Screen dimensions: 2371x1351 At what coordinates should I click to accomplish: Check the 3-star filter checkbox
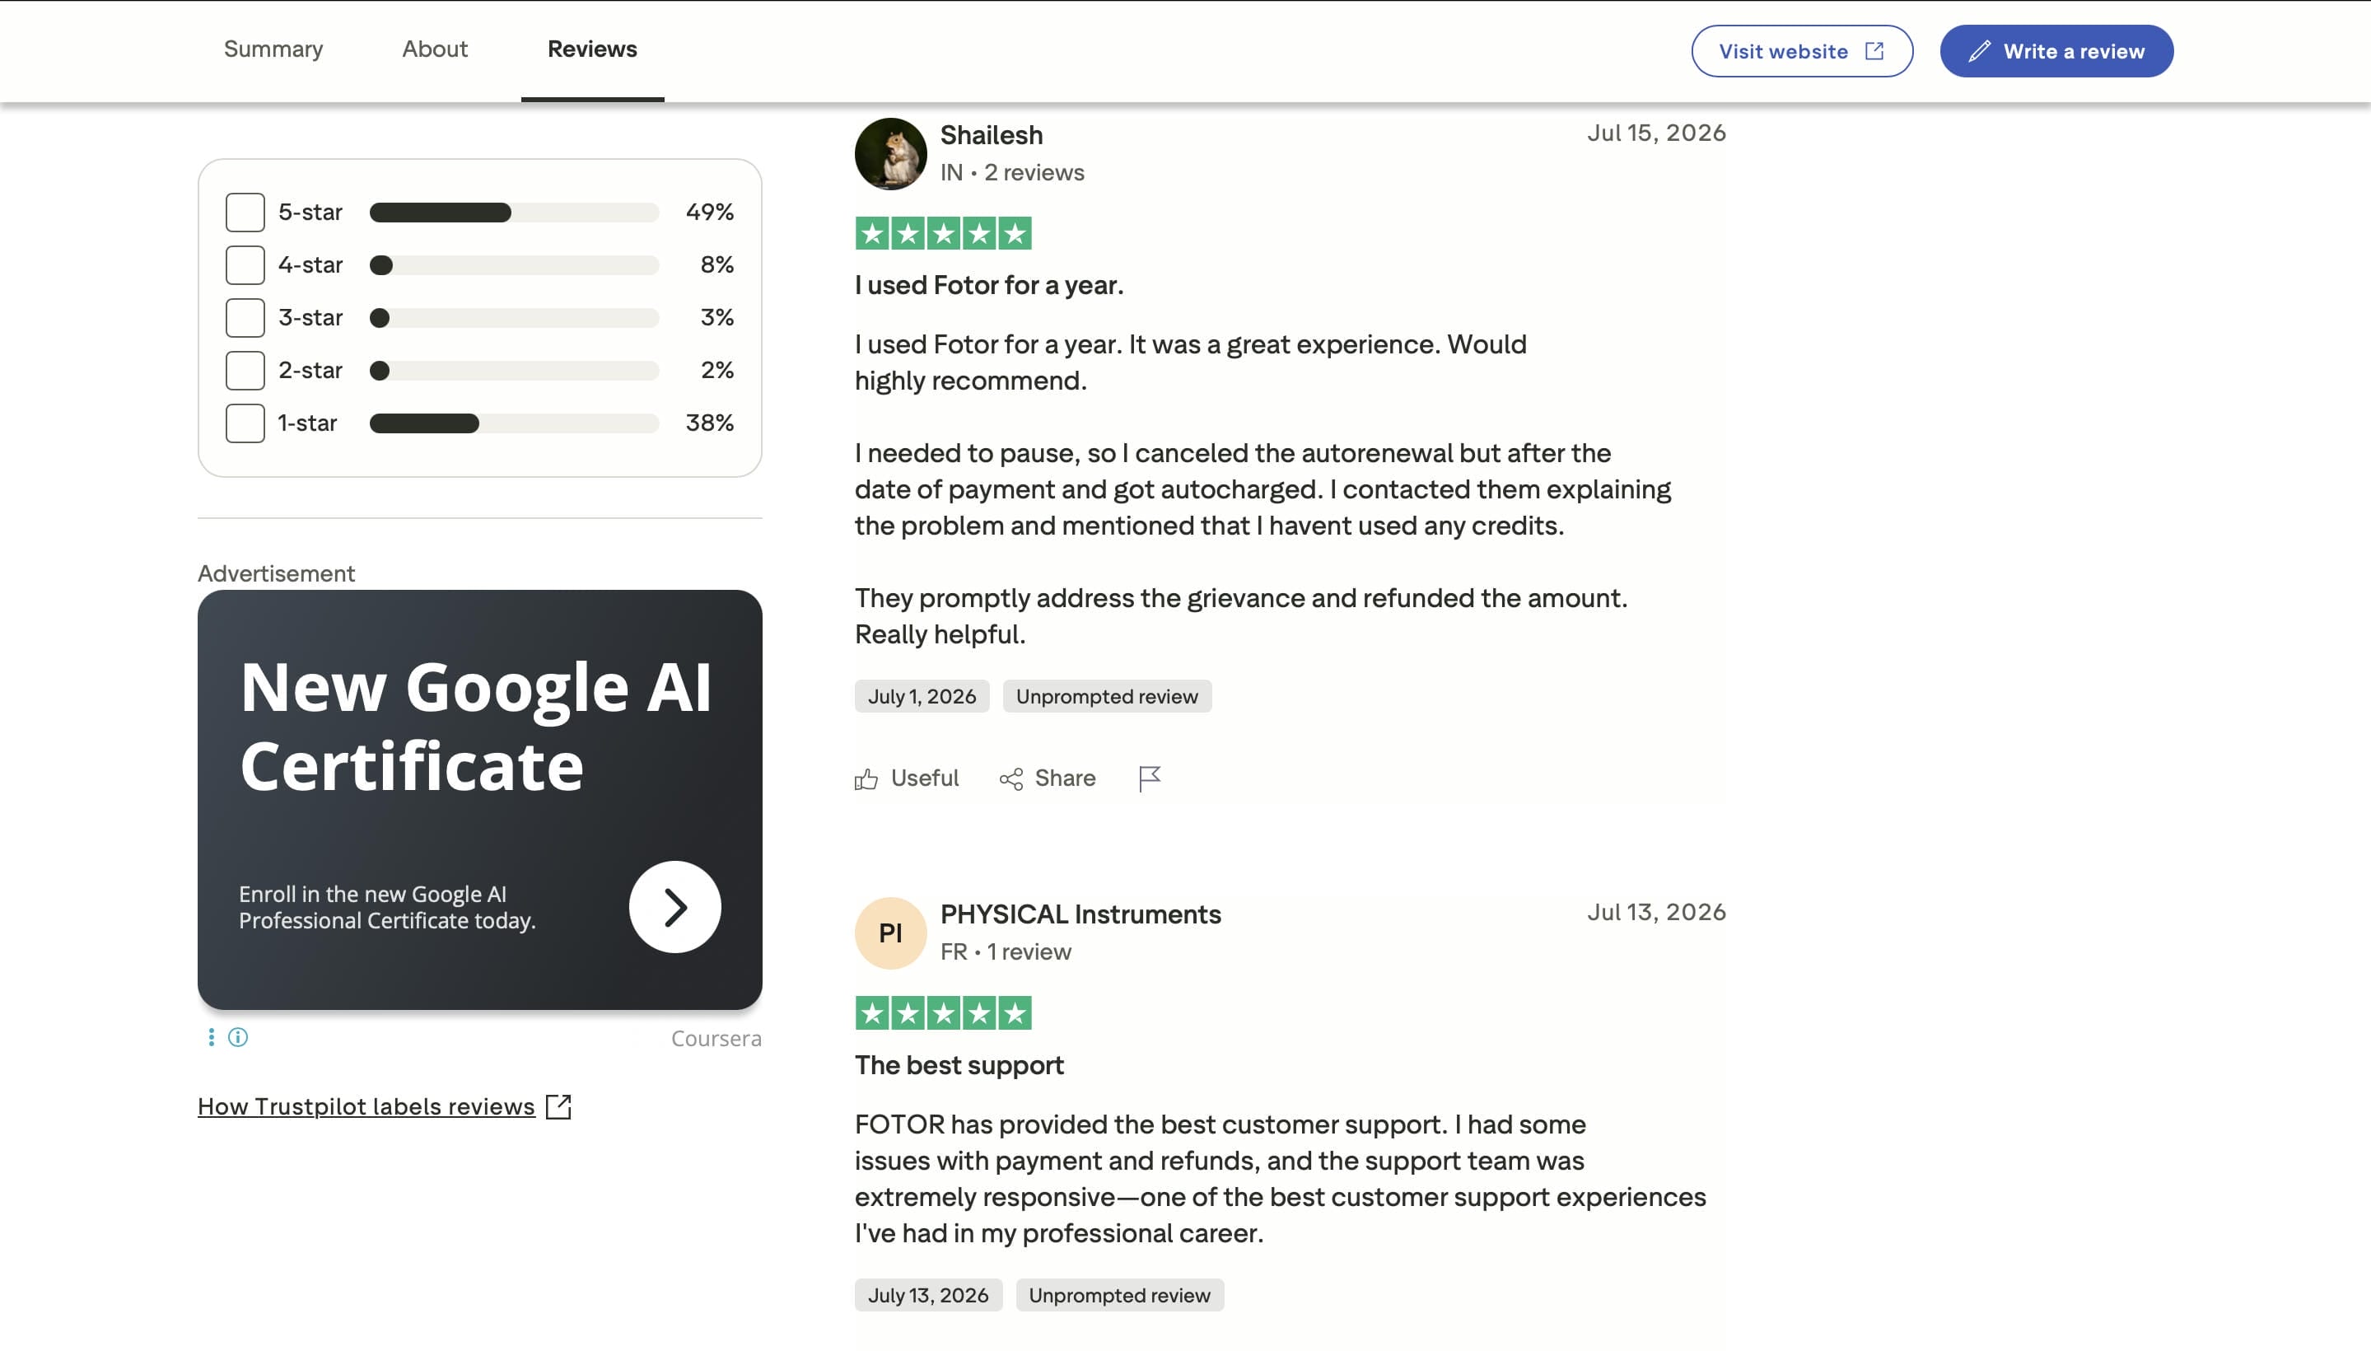[x=245, y=318]
